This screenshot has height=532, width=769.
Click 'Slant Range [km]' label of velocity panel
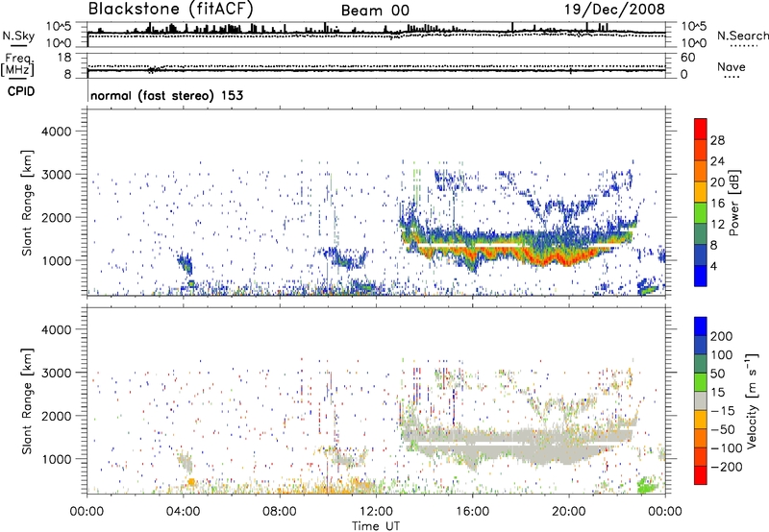point(27,401)
